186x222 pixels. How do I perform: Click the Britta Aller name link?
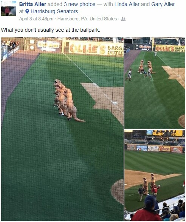33,4
